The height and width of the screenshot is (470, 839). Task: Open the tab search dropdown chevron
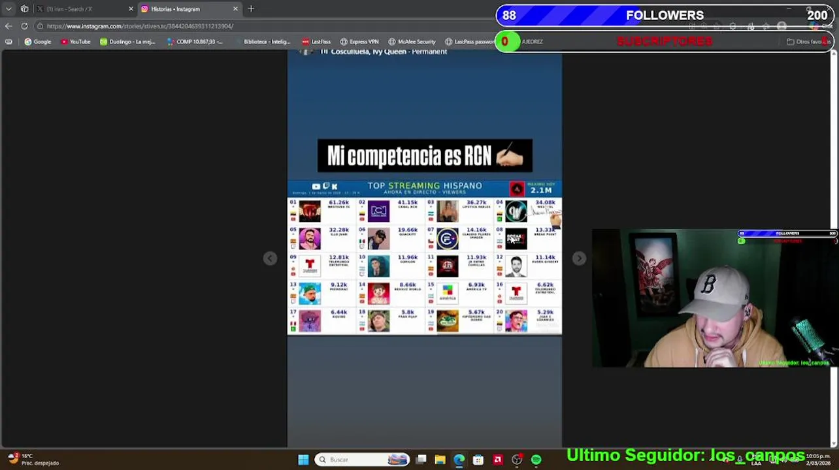8,9
